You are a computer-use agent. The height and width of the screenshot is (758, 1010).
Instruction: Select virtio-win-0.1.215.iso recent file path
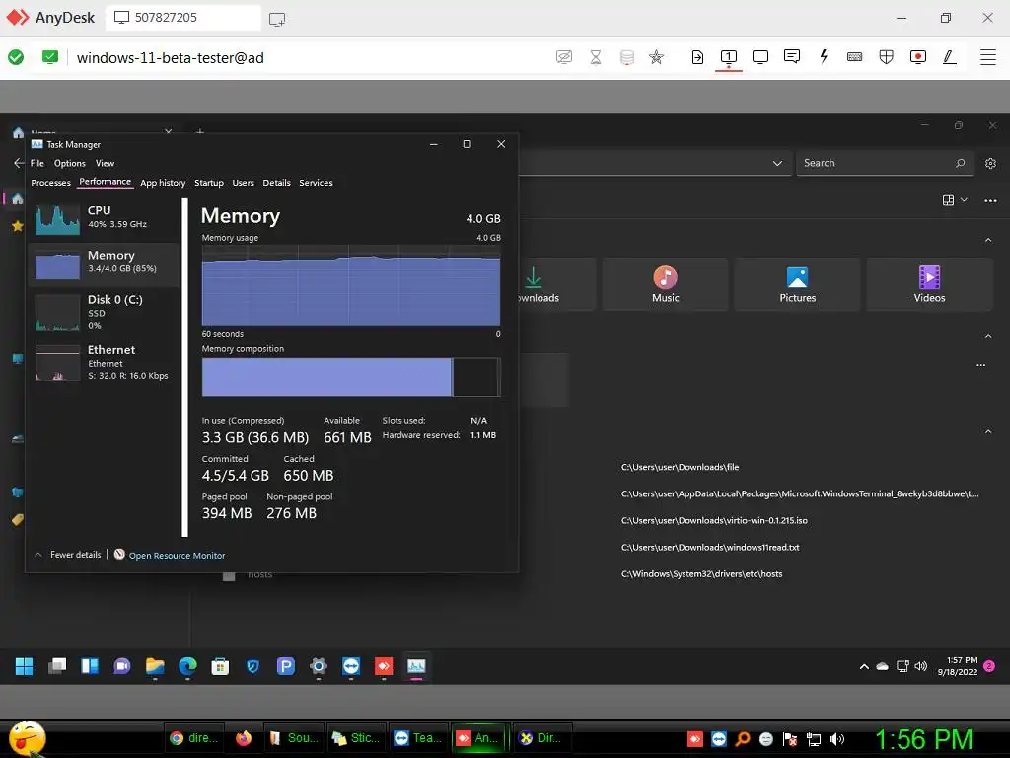714,520
